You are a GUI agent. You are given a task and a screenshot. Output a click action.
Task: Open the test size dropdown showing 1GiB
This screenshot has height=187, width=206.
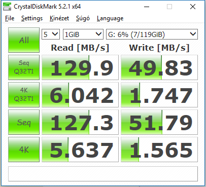[83, 34]
